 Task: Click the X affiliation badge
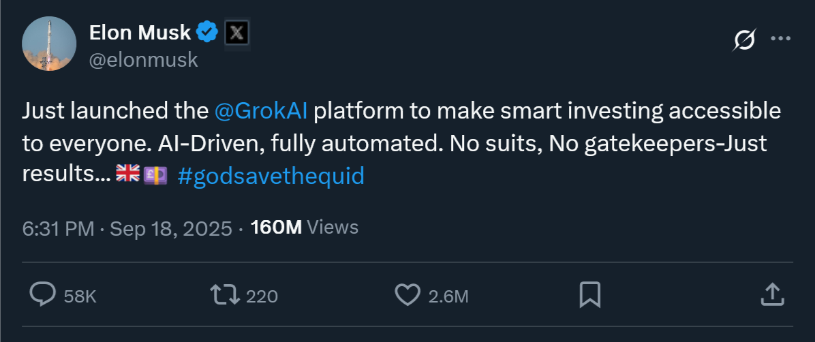[x=236, y=32]
